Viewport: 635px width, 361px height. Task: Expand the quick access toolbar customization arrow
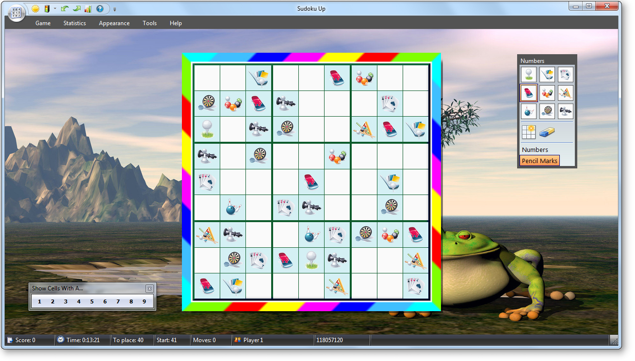[x=114, y=9]
